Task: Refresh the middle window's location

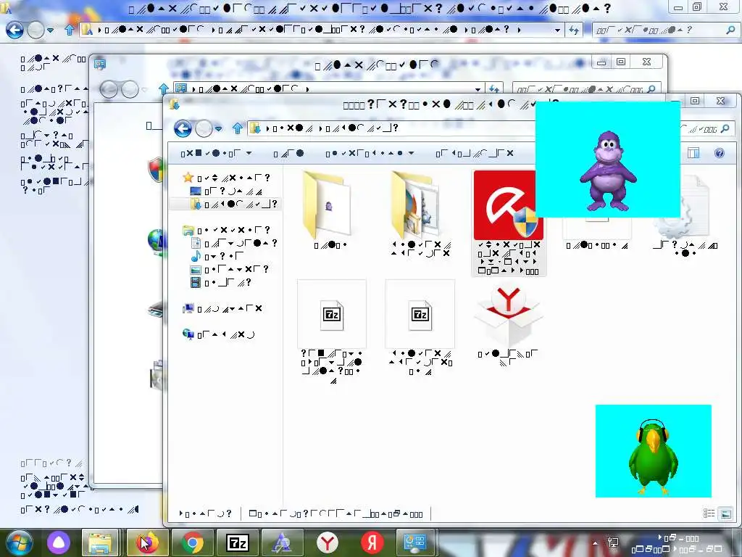Action: tap(494, 89)
